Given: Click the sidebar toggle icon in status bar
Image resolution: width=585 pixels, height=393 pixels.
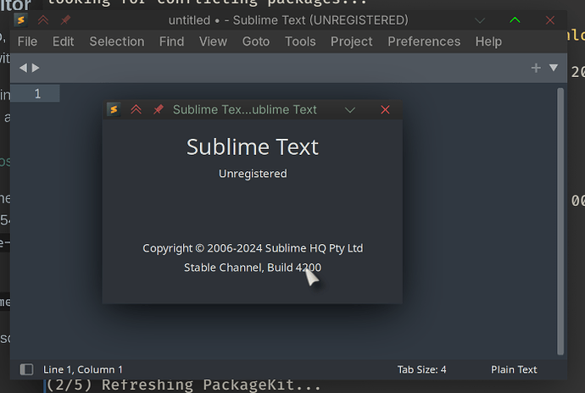Looking at the screenshot, I should tap(26, 369).
